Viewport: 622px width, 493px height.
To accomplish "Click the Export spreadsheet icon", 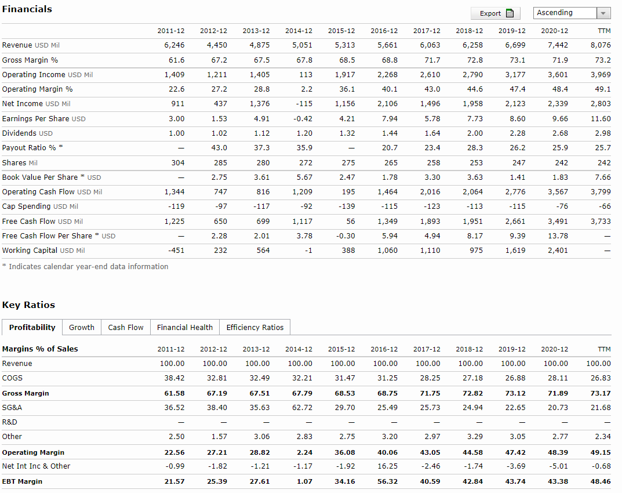I will click(510, 13).
